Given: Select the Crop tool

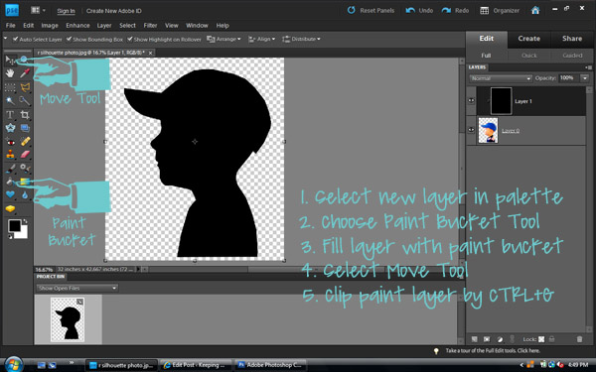Looking at the screenshot, I should 25,115.
